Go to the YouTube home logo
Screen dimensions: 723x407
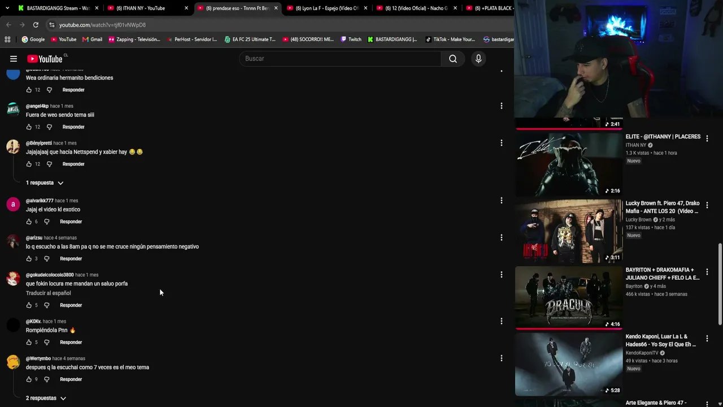tap(45, 59)
